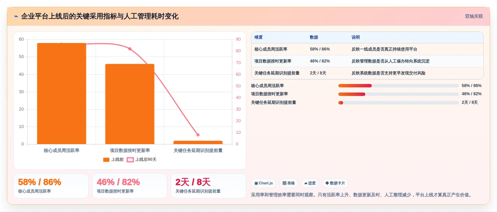Open the 46% / 82% data card

(130, 186)
